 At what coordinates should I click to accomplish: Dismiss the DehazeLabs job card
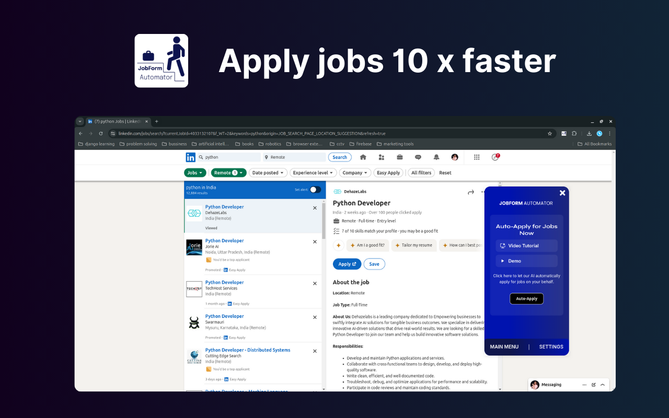click(x=315, y=208)
